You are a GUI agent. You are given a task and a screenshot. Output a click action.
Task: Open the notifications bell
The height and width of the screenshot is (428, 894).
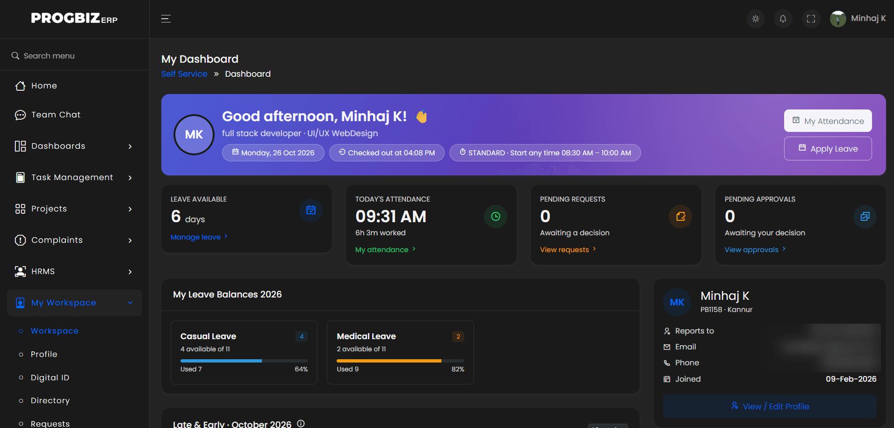783,19
